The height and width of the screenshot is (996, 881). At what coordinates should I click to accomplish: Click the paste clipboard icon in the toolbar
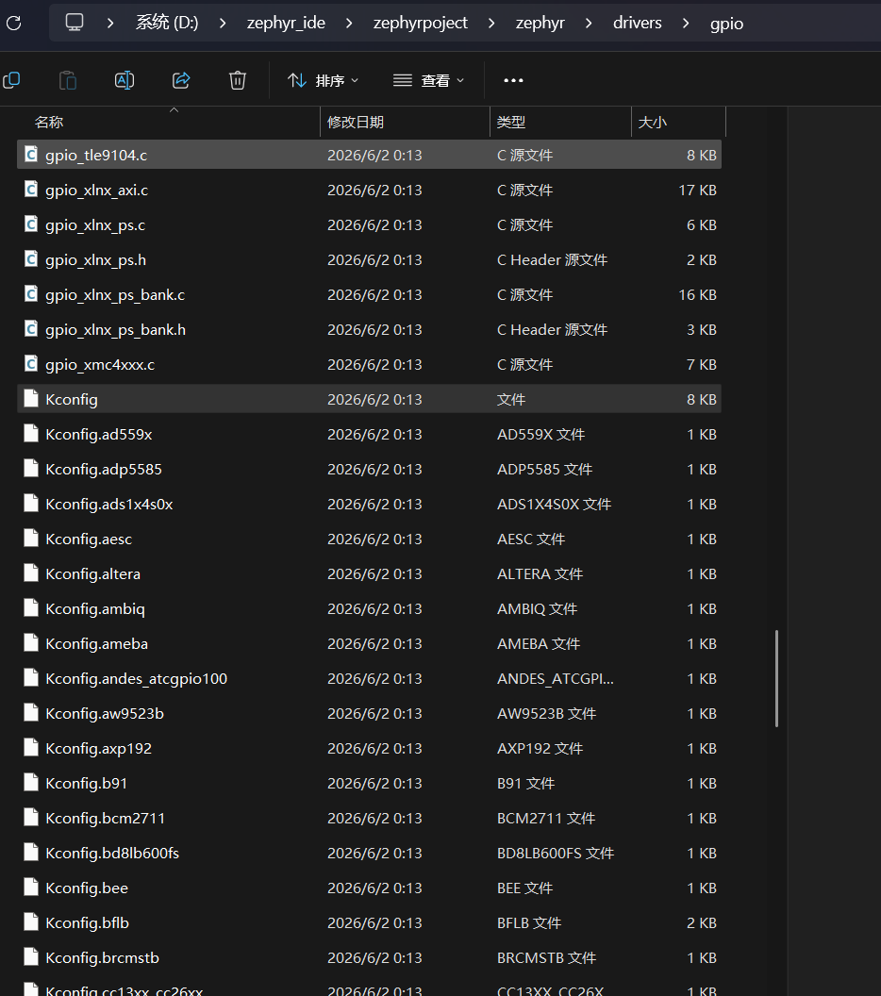pos(68,81)
